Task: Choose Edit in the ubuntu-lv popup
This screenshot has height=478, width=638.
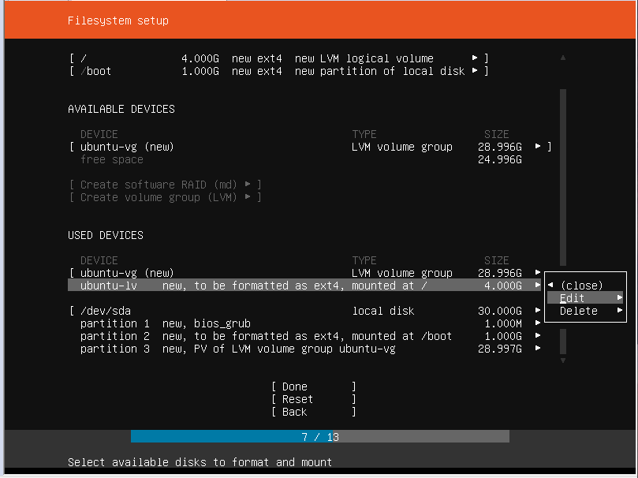Action: coord(585,298)
